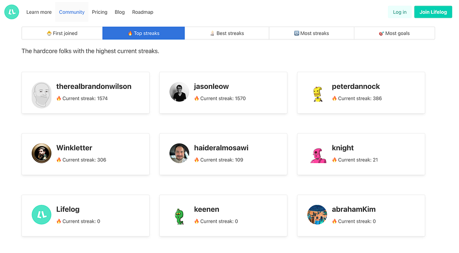Open jasonleow's profile photo

[179, 92]
